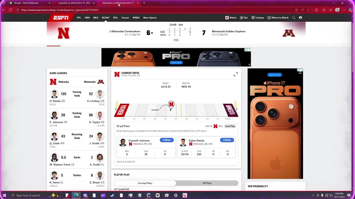Open Microsoft Edge in the taskbar
This screenshot has height=199, width=355.
76,195
